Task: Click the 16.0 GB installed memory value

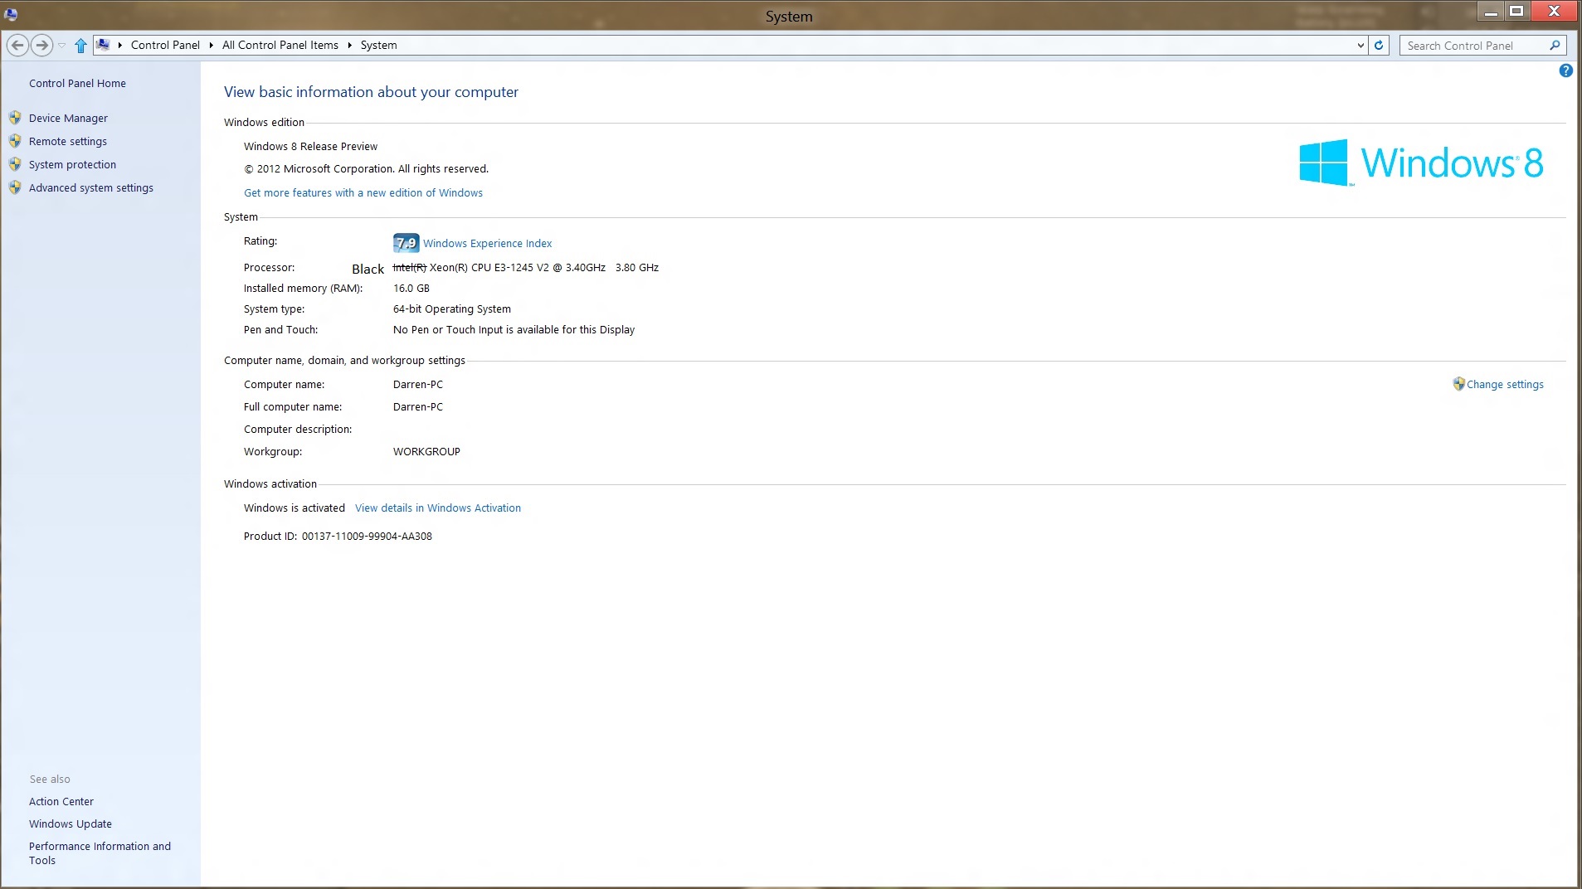Action: 411,289
